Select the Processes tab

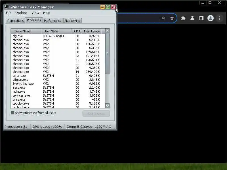pos(34,20)
